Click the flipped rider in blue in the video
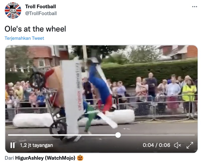This screenshot has height=164, width=201. pyautogui.click(x=100, y=83)
